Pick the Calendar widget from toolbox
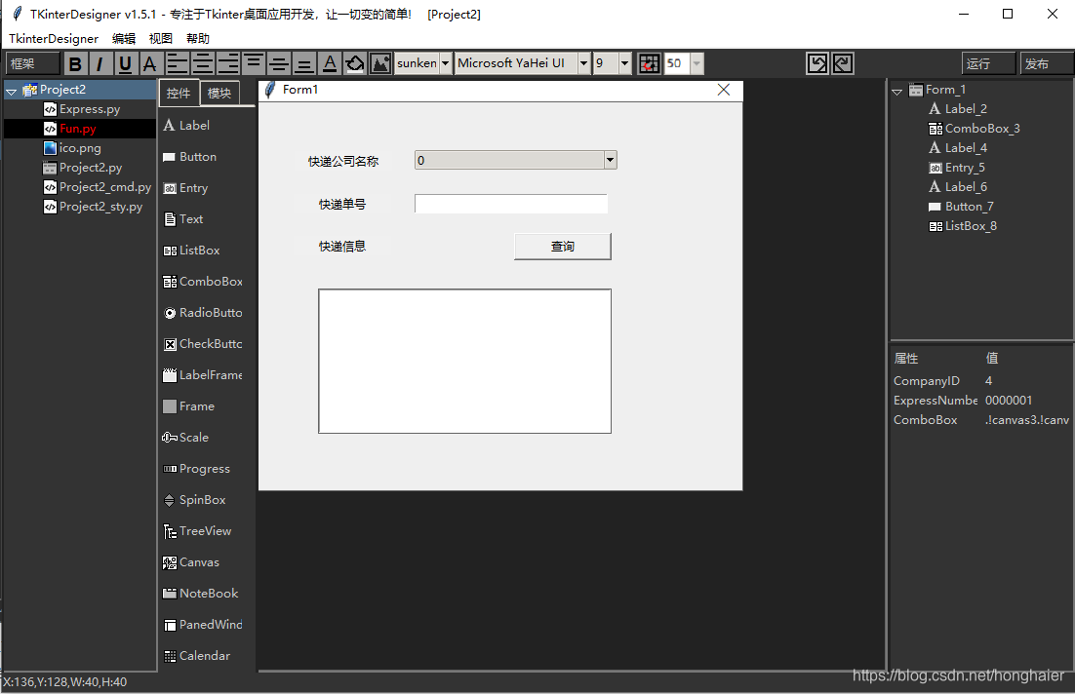 (x=196, y=656)
